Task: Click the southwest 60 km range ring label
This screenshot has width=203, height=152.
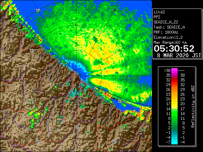Action: [x=38, y=142]
